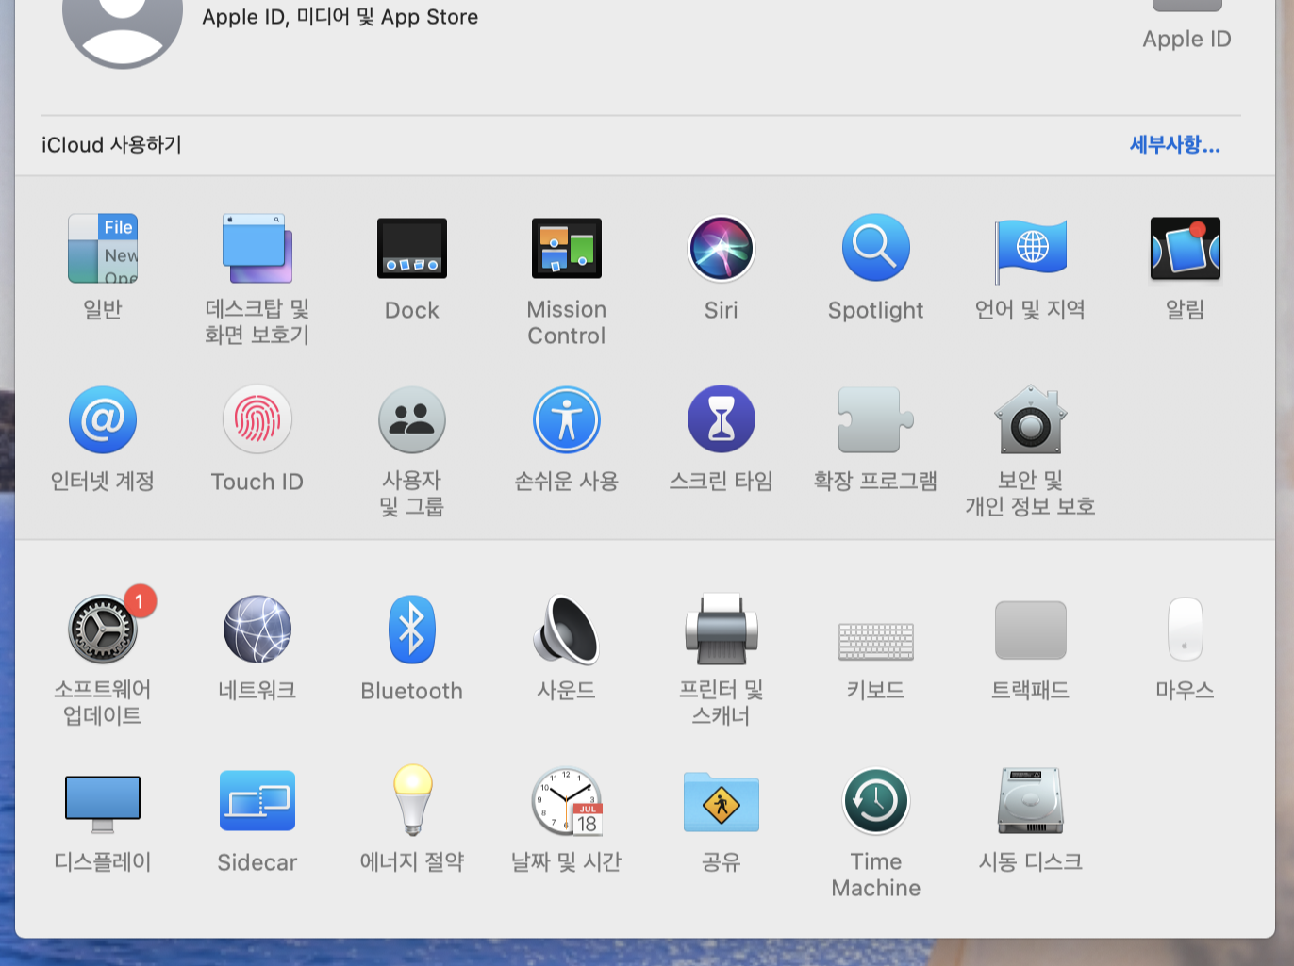Click 'Apple ID, 미디어 및 App Store' text
Screen dimensions: 1294x966
click(x=340, y=17)
